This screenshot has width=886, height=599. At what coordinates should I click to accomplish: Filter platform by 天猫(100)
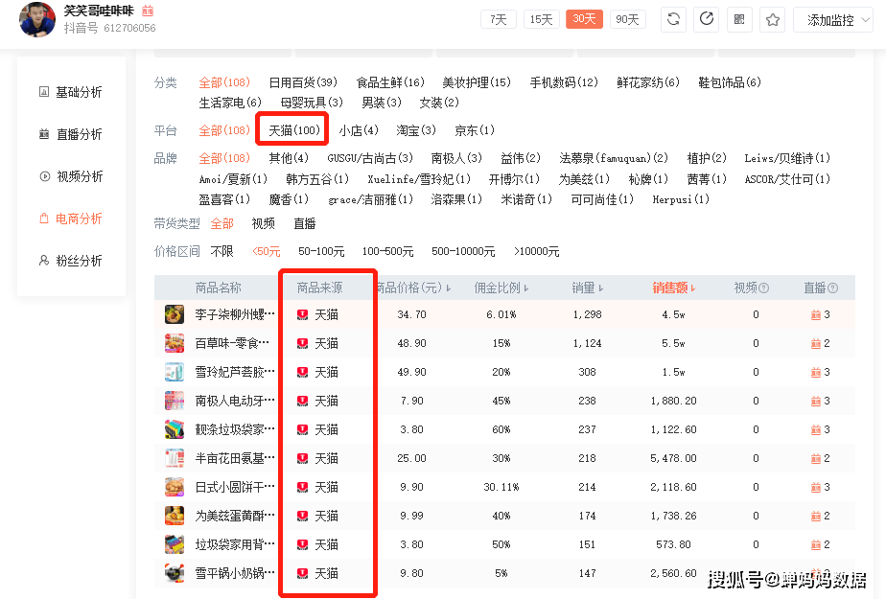pos(293,131)
